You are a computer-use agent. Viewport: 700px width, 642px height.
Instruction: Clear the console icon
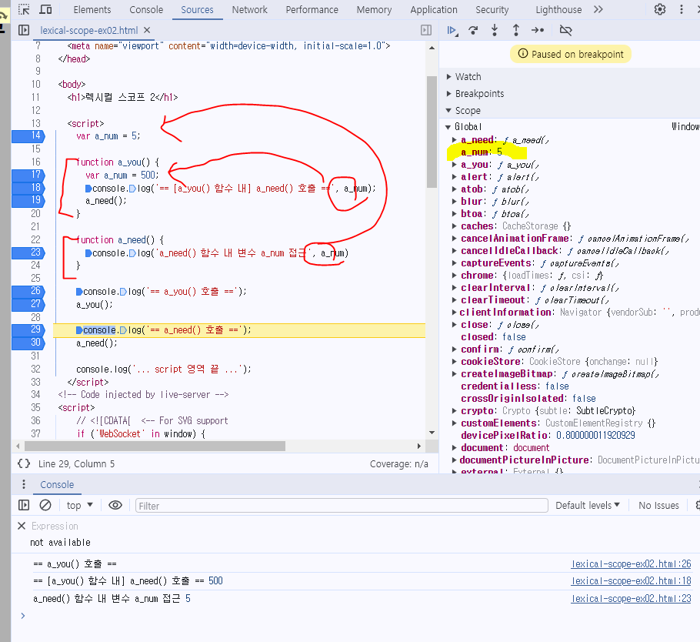(45, 505)
